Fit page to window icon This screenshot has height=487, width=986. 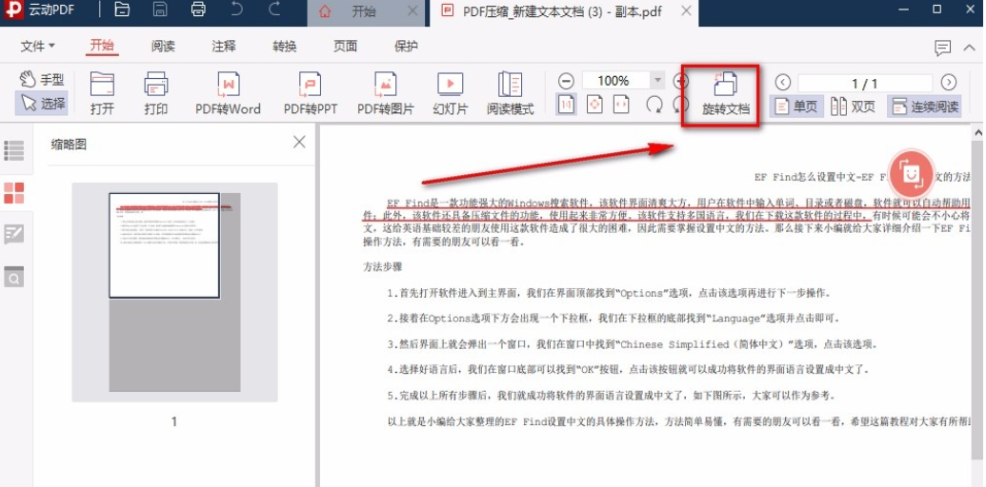(594, 106)
